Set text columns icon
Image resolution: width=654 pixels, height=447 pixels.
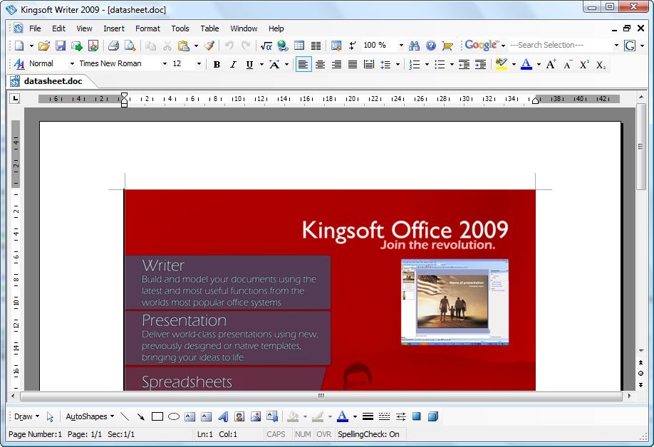[x=316, y=46]
